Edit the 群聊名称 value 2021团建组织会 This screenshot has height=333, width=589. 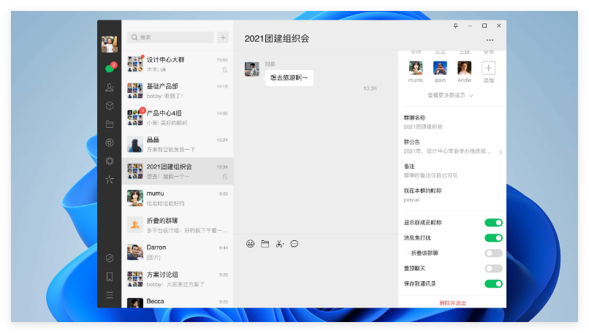click(x=423, y=127)
